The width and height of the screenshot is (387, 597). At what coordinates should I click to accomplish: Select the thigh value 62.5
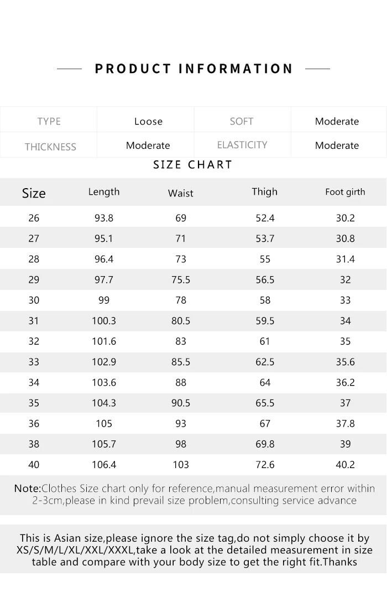265,362
